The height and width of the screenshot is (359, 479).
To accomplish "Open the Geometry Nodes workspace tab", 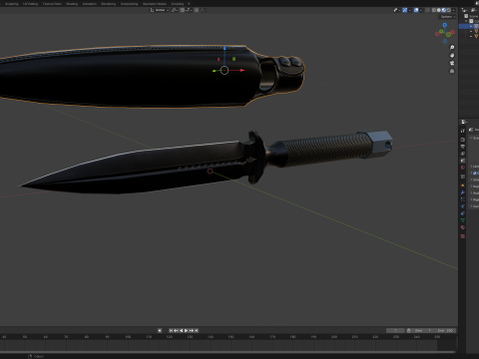I will pos(155,4).
